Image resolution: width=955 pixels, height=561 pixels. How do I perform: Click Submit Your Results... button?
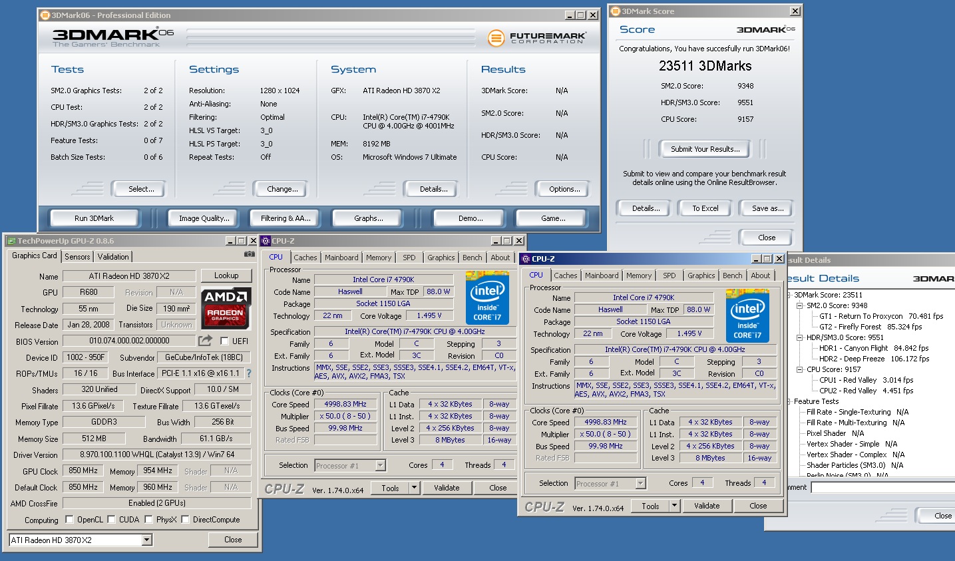[x=705, y=149]
